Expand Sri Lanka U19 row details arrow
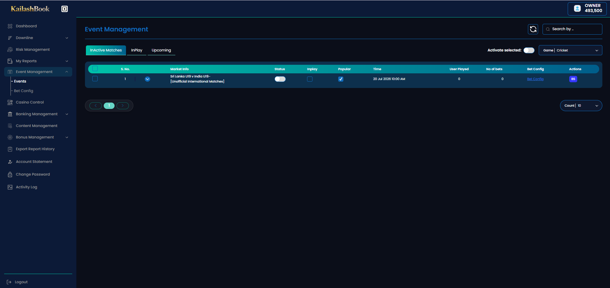 click(x=147, y=79)
